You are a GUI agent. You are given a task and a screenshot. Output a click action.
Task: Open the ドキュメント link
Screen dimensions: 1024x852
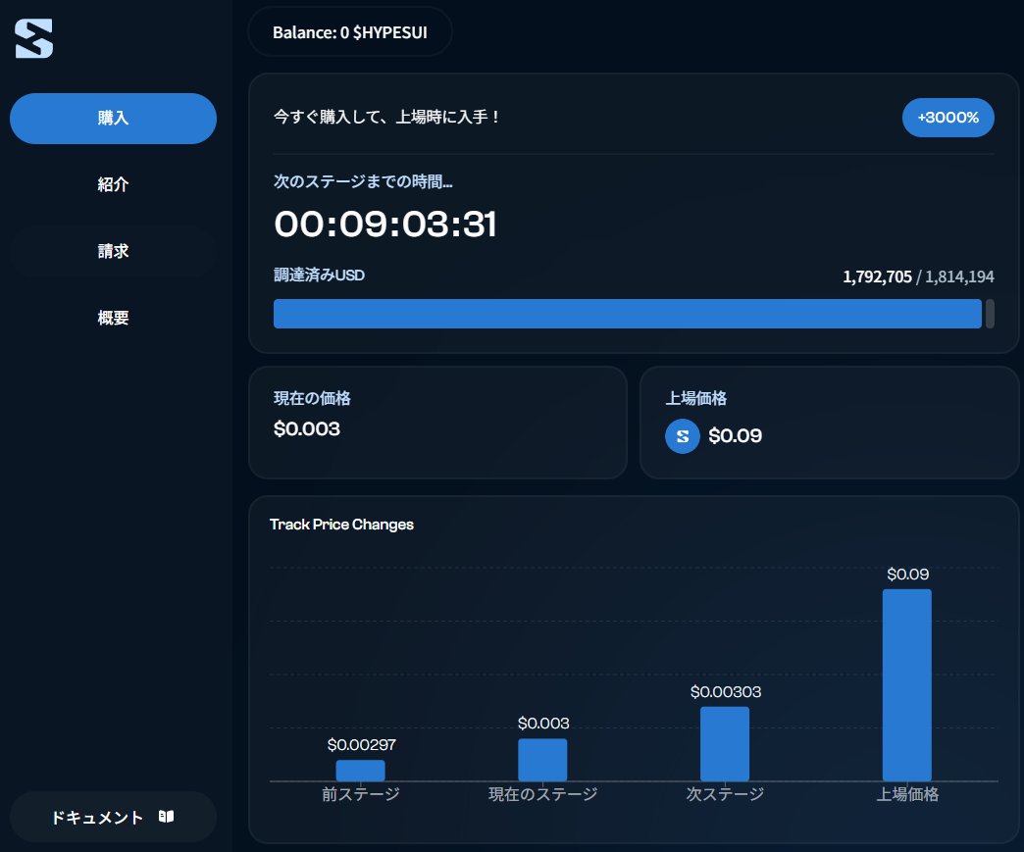coord(113,816)
